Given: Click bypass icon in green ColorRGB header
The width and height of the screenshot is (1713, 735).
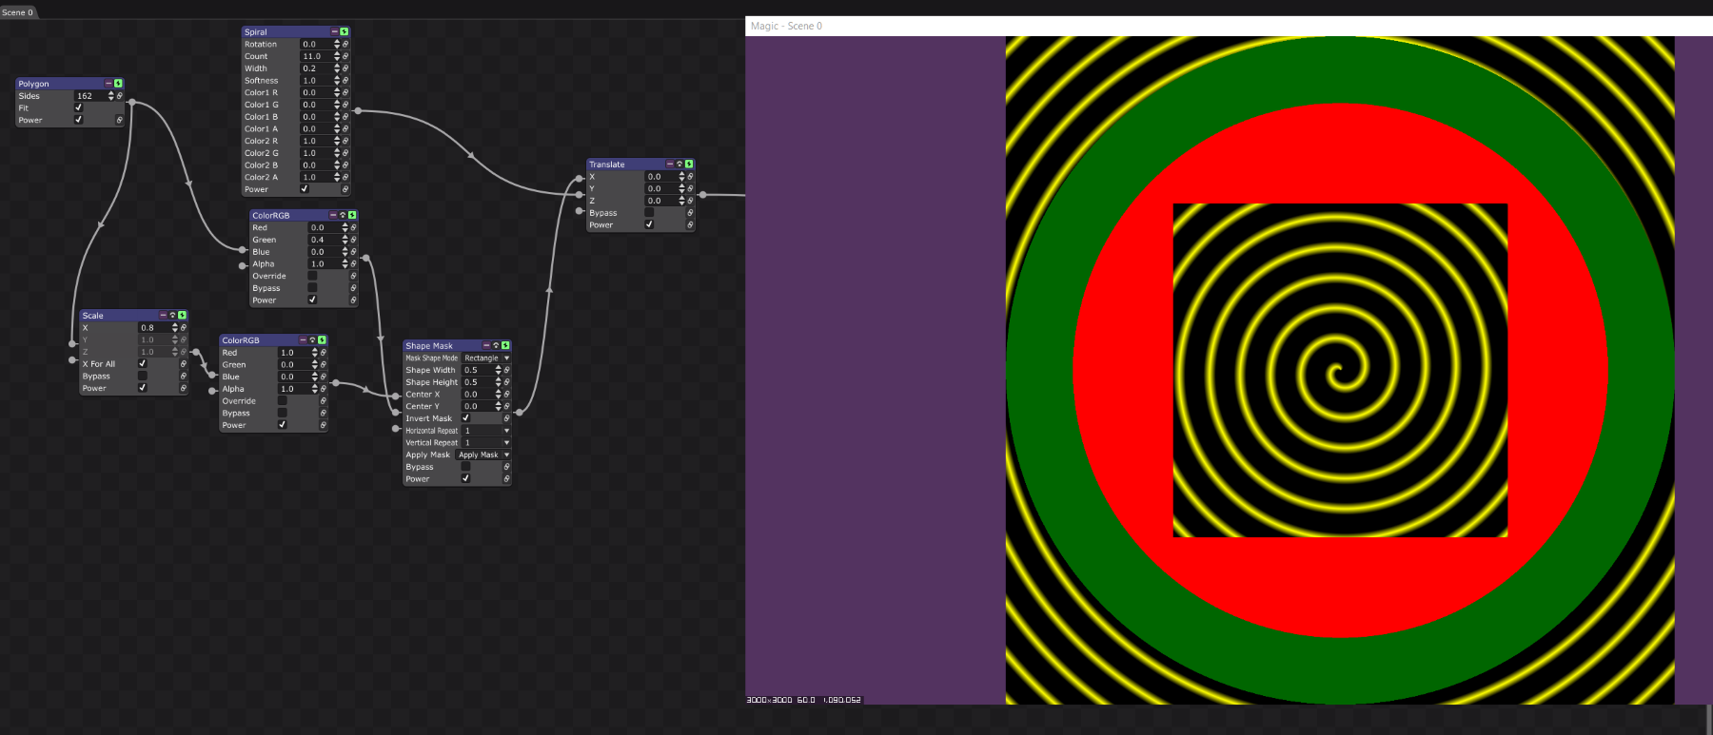Looking at the screenshot, I should 343,215.
